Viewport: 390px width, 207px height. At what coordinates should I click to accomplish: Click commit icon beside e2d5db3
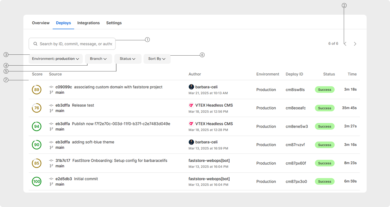point(51,179)
